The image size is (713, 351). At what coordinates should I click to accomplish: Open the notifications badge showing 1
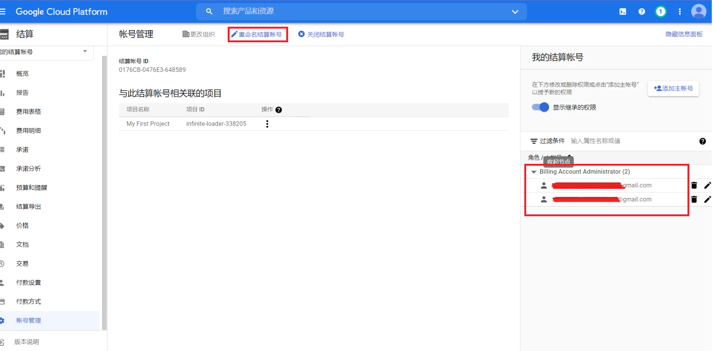coord(660,12)
